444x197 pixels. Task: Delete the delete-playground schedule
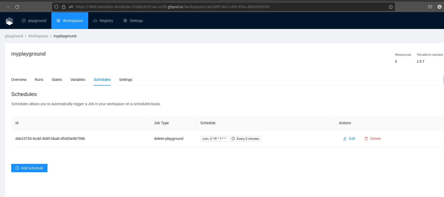[x=373, y=139]
